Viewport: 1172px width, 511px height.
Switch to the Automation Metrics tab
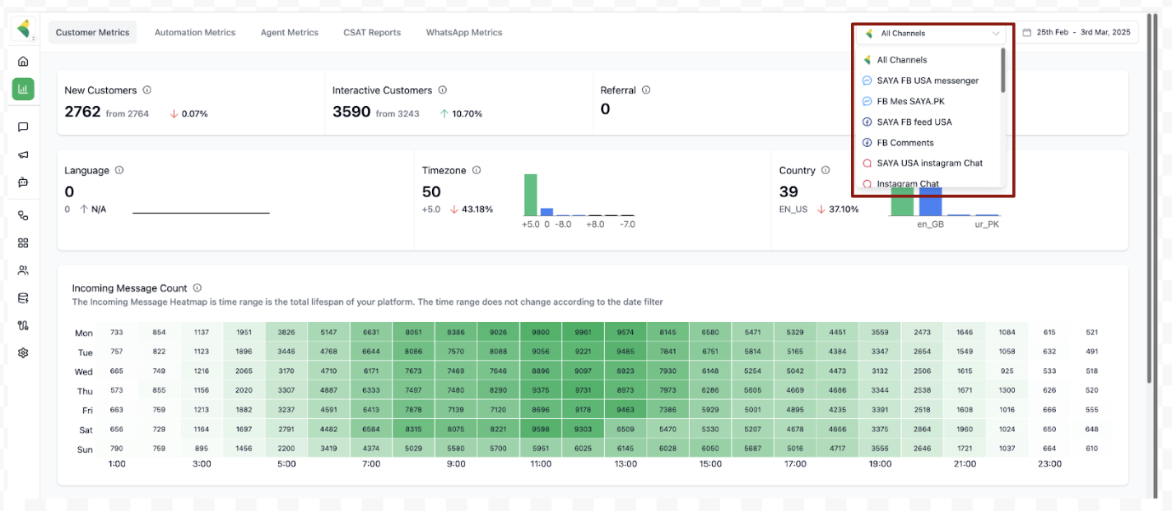[x=195, y=33]
